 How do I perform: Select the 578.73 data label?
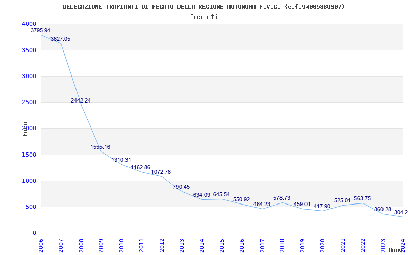(282, 198)
